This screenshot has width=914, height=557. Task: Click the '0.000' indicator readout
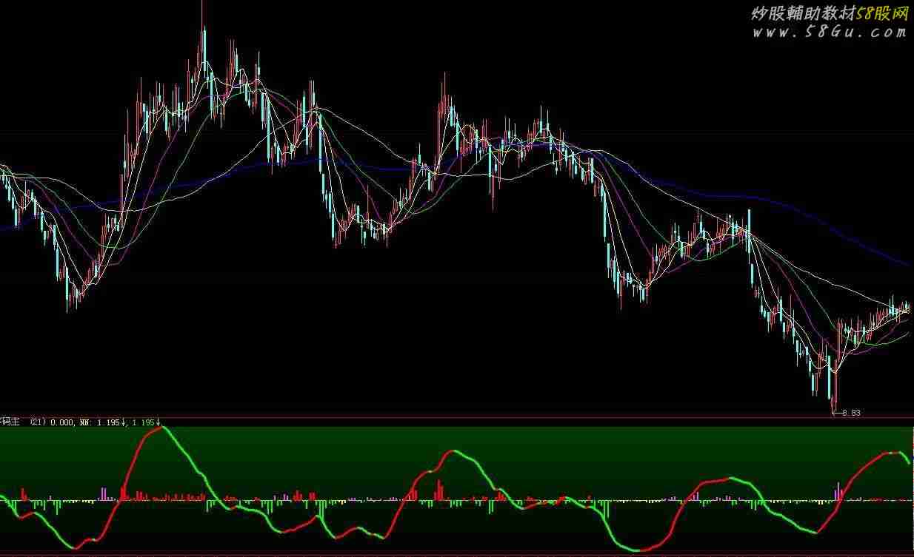(61, 422)
